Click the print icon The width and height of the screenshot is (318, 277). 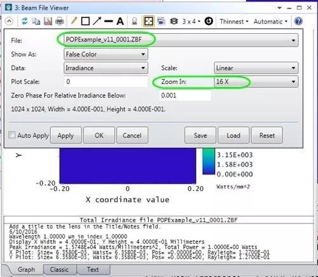click(x=60, y=21)
